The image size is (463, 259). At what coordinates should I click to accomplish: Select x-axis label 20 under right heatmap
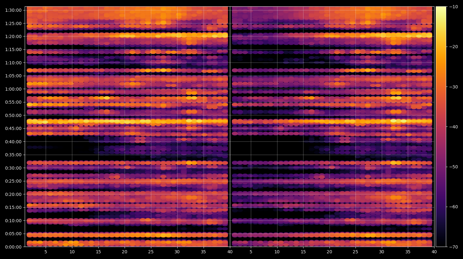329,252
